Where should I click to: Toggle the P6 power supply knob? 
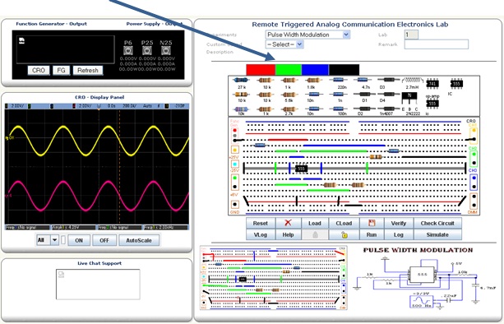click(128, 50)
